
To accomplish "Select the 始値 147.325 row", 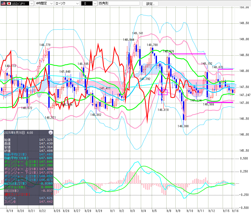I will [29, 140].
